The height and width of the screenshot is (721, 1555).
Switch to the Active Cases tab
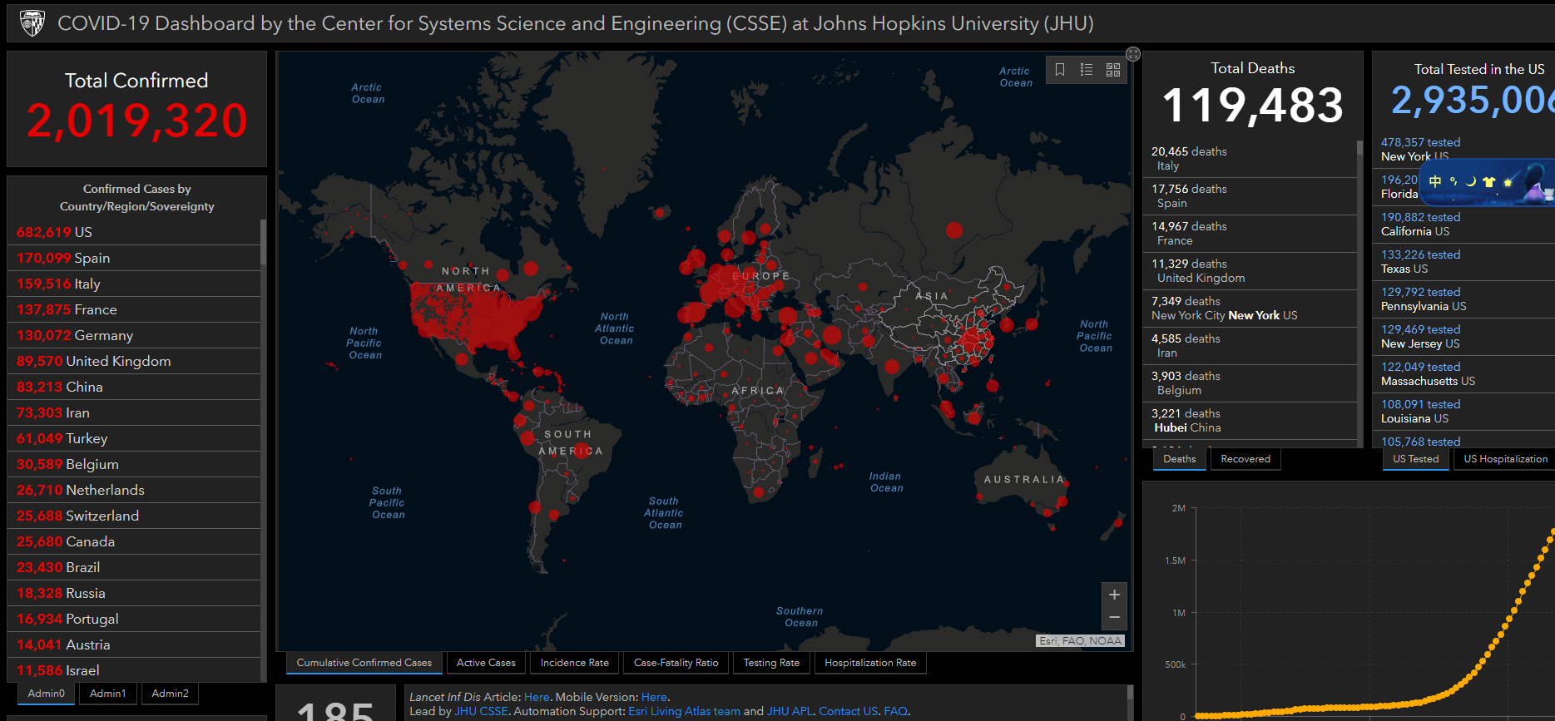[486, 663]
